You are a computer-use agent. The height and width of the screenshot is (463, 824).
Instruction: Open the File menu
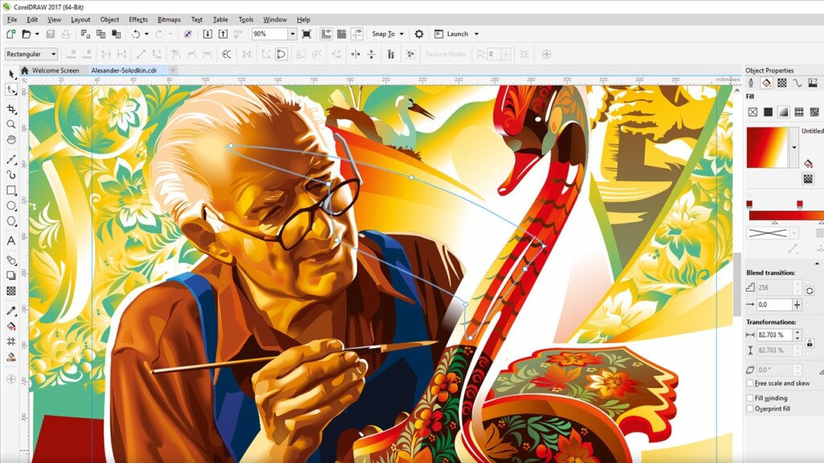(12, 19)
